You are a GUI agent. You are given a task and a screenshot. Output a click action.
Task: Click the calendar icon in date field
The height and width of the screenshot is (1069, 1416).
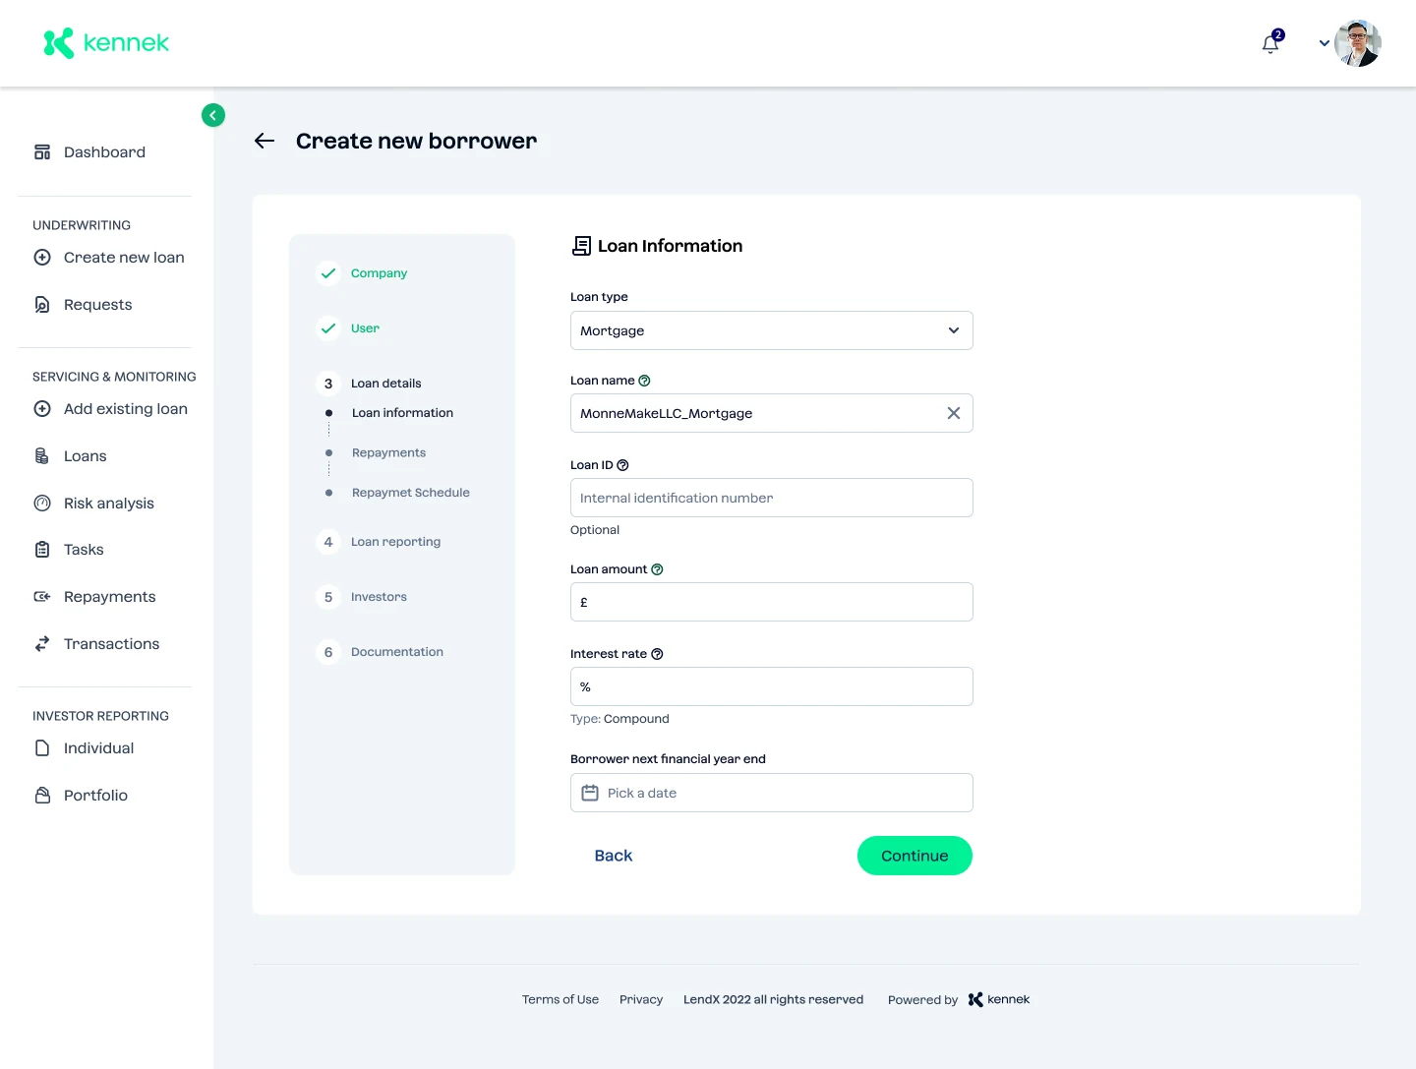coord(590,793)
